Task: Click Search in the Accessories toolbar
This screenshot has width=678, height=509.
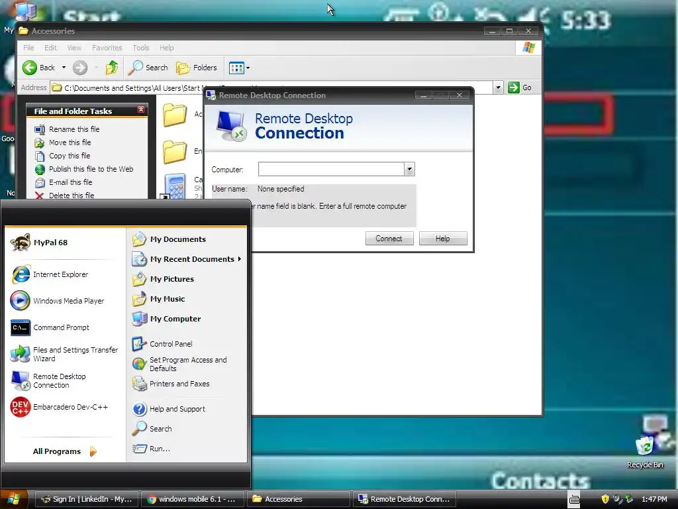Action: pyautogui.click(x=149, y=68)
